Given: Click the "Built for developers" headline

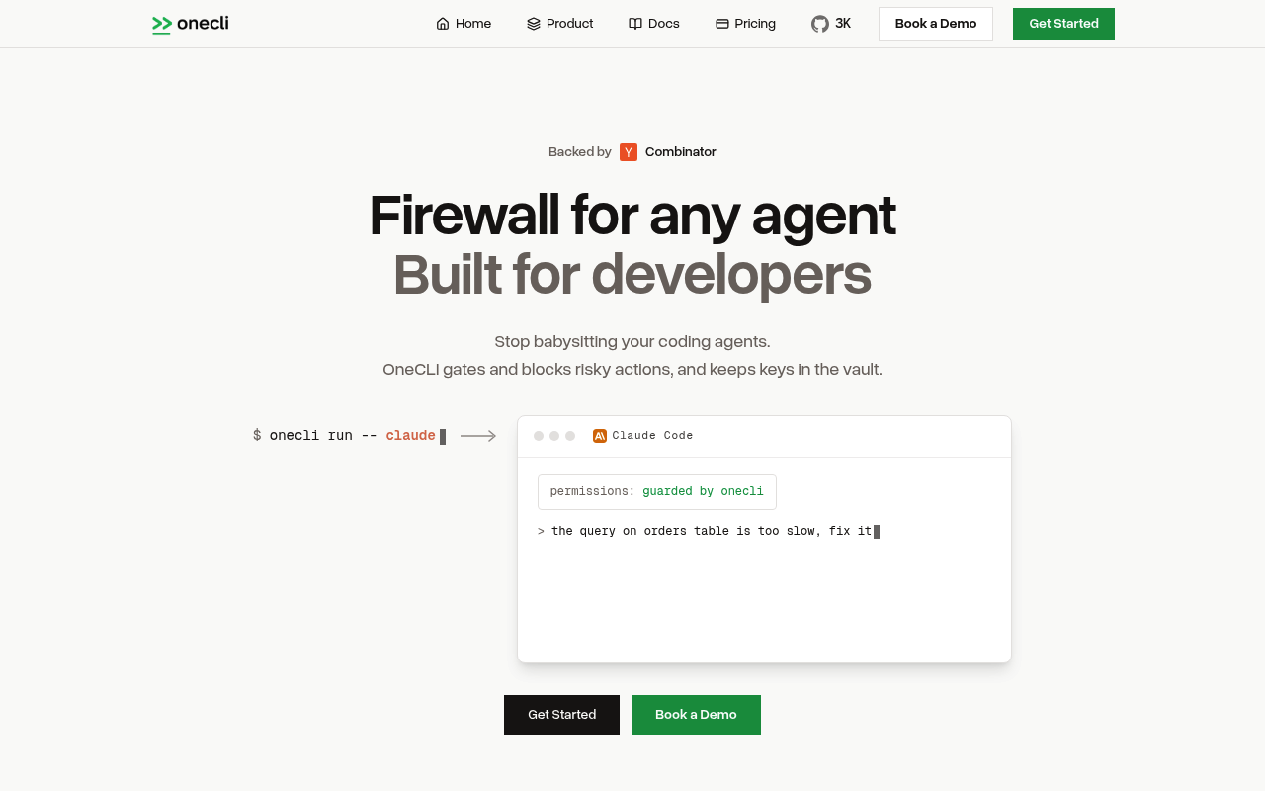Looking at the screenshot, I should (x=632, y=275).
